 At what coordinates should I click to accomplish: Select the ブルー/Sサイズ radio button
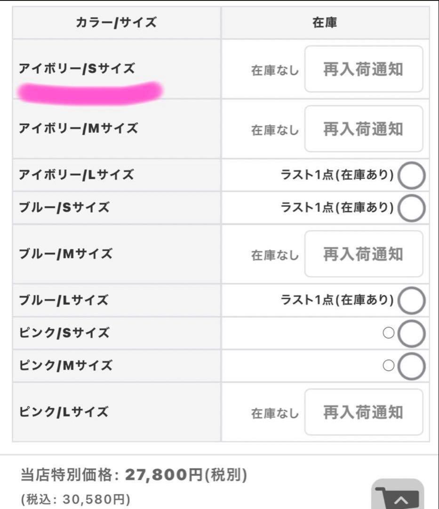(411, 208)
